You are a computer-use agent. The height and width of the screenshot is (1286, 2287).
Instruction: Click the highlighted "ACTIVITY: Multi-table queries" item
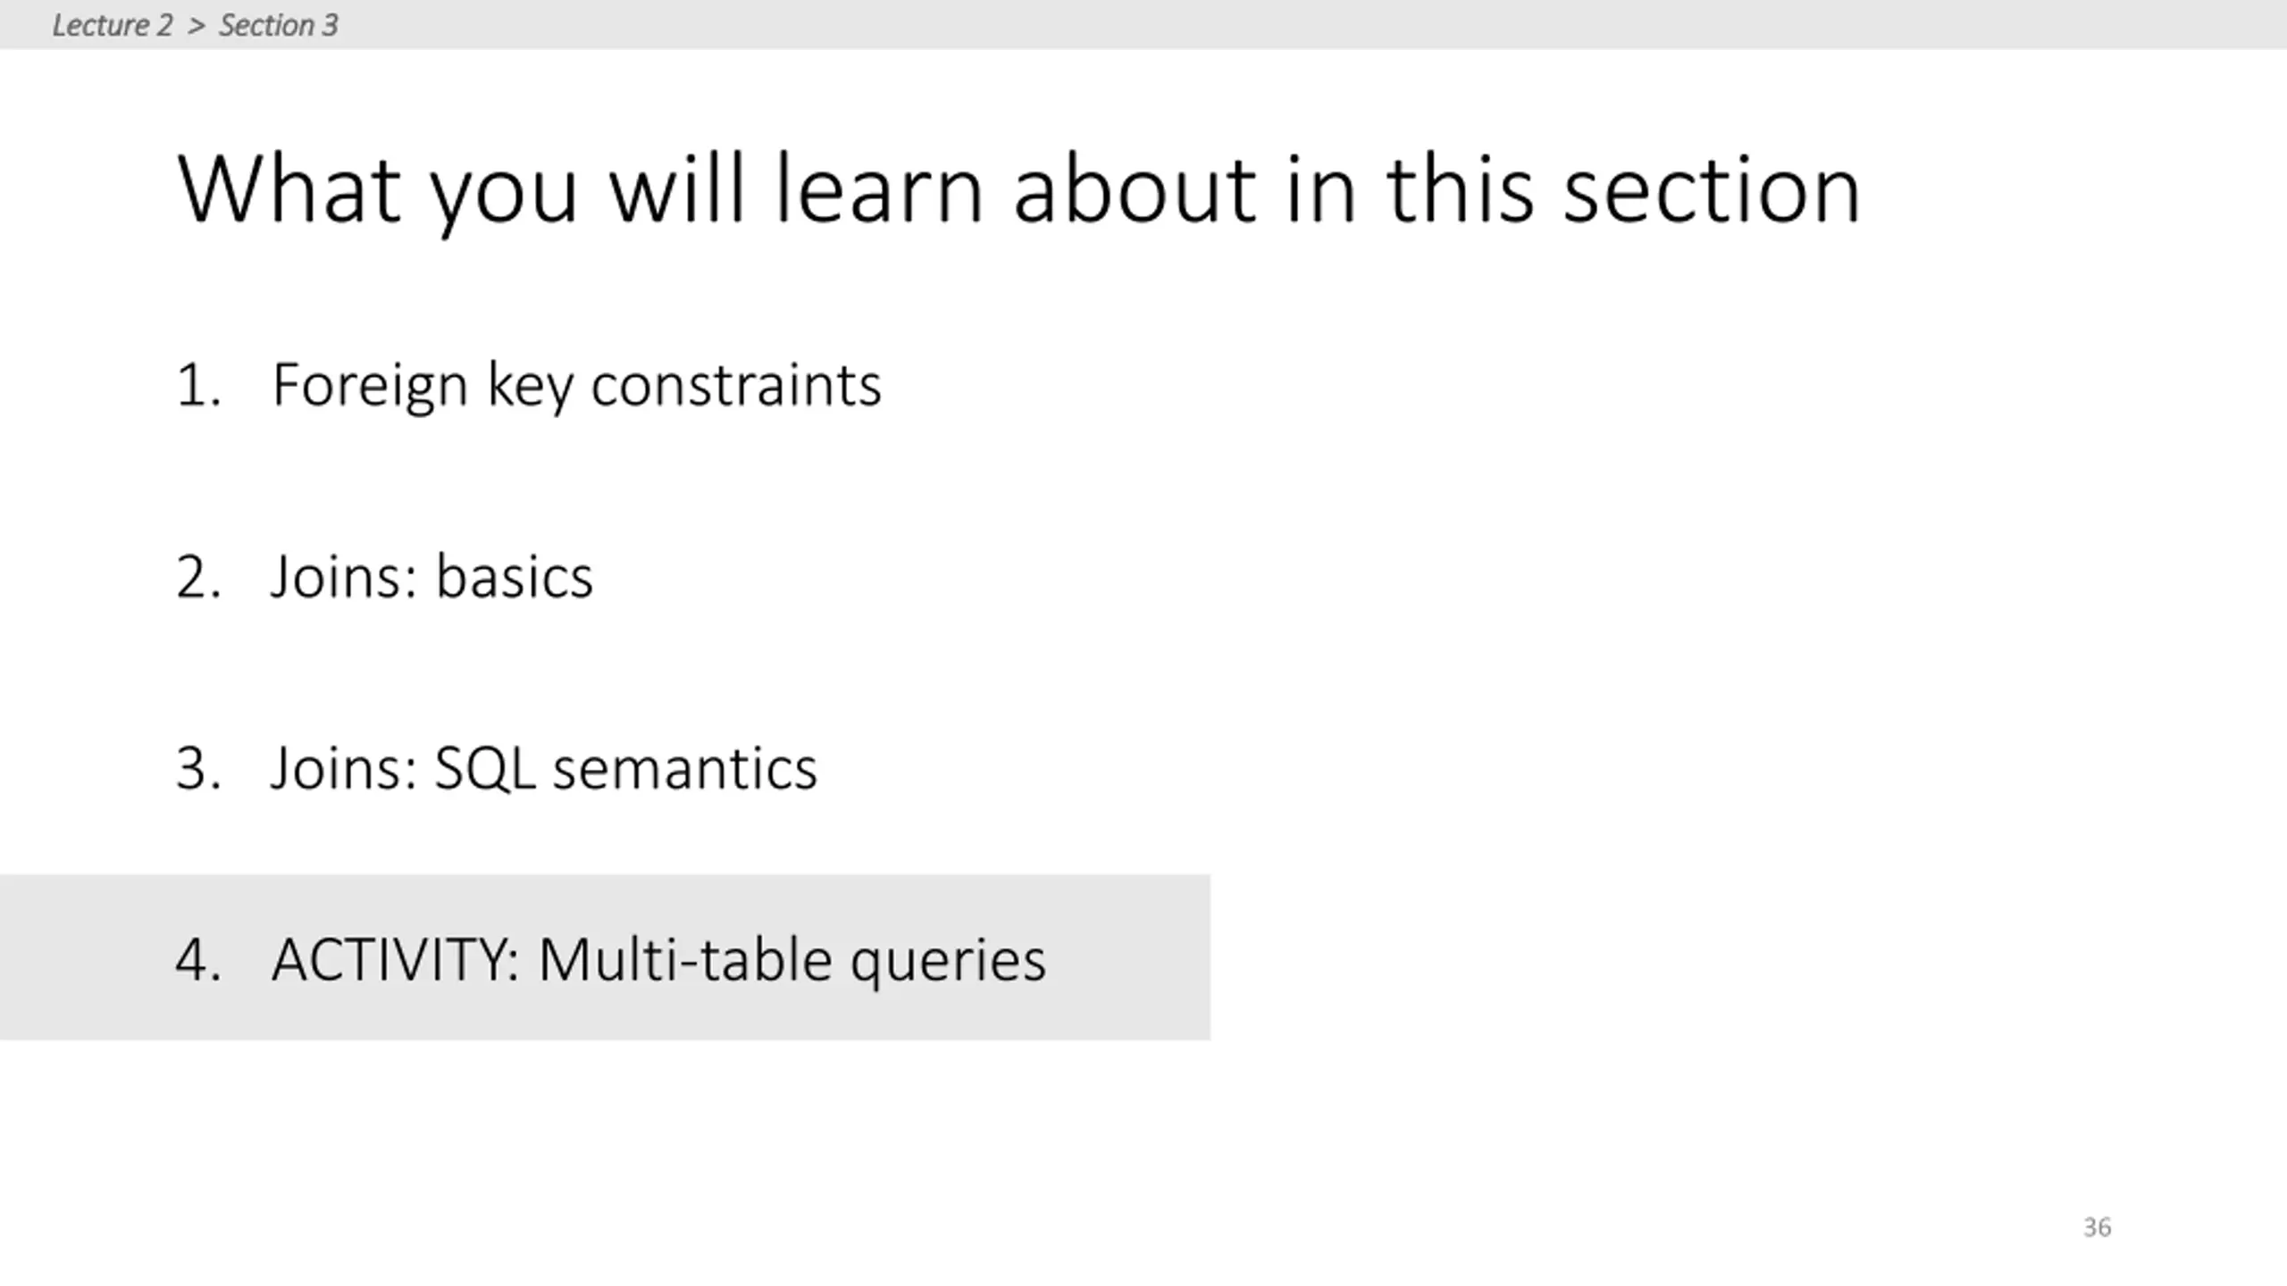[605, 957]
